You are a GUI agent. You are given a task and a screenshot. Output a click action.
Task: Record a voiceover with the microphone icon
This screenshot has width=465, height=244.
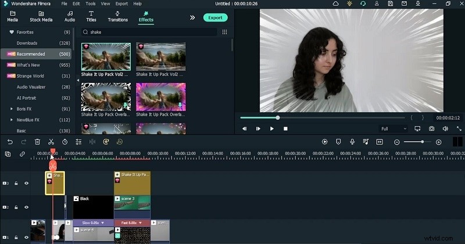click(x=352, y=142)
